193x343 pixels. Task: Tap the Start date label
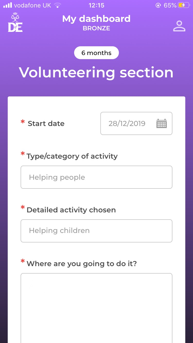tap(46, 123)
